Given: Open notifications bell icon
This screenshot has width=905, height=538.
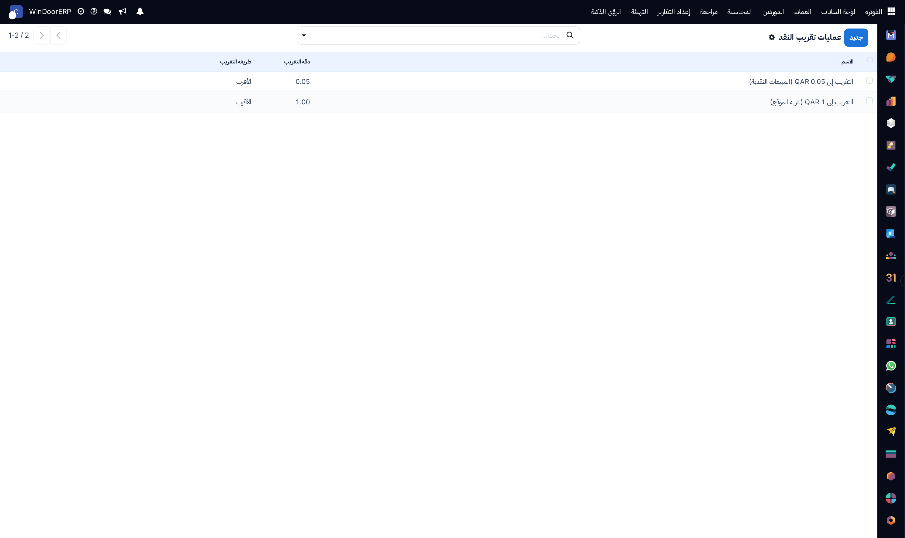Looking at the screenshot, I should [140, 12].
